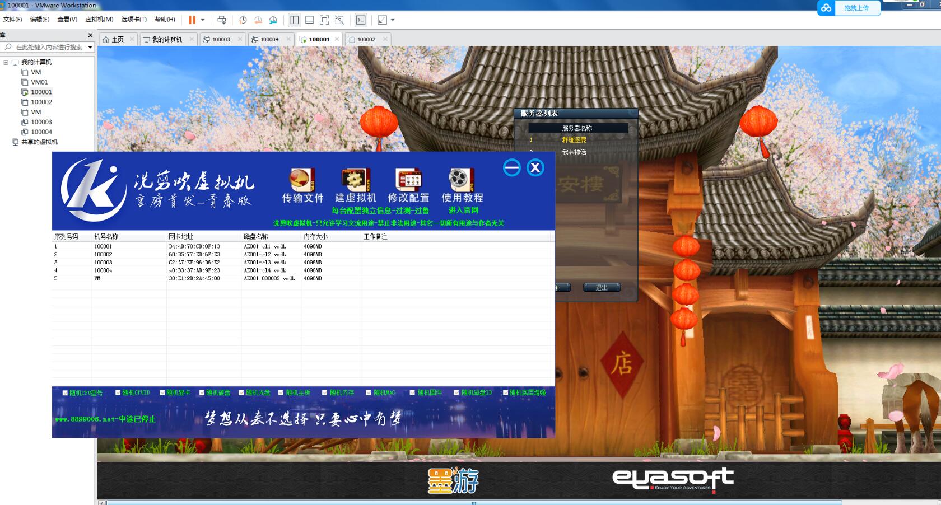Click the AK001-000002.vmdk disk name cell
The height and width of the screenshot is (505, 941).
coord(269,279)
